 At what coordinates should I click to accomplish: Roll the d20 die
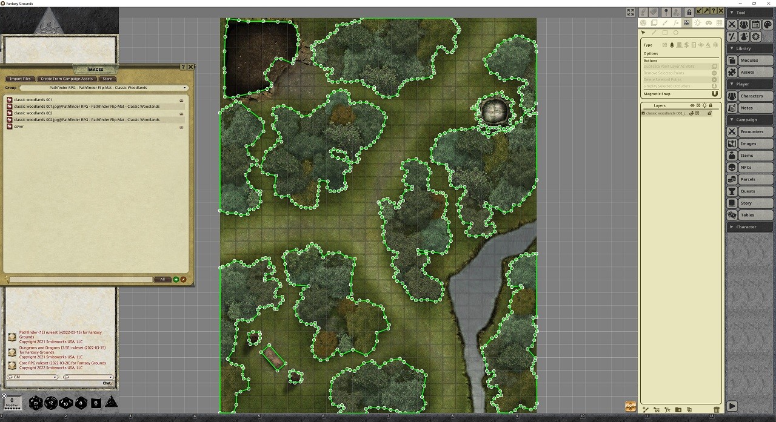36,402
